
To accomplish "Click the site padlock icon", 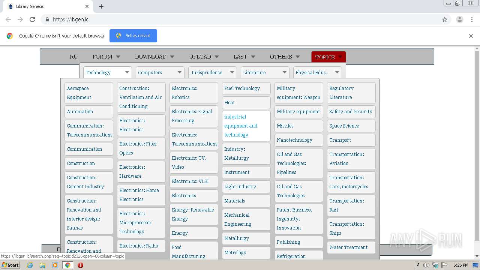I will tap(47, 19).
